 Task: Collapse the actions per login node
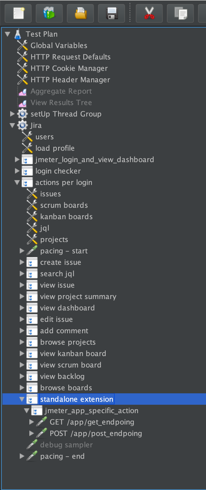(17, 183)
